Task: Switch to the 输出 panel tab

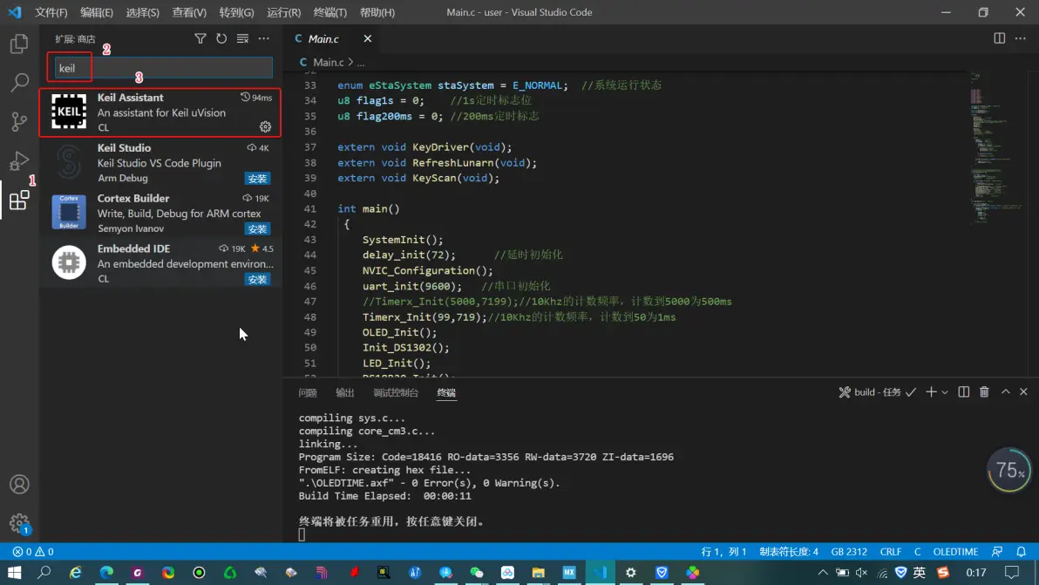Action: (x=345, y=392)
